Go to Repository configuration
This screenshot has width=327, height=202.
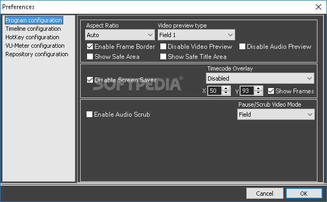[x=37, y=54]
